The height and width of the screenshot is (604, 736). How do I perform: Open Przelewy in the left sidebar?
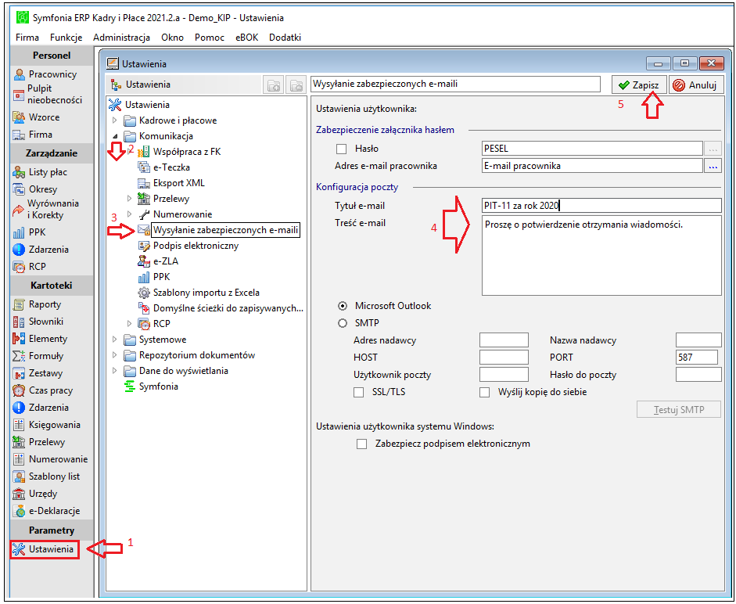[x=39, y=442]
